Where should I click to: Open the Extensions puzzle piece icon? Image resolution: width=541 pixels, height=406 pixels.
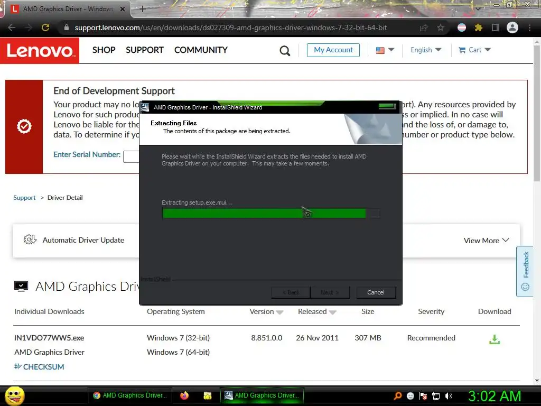479,27
